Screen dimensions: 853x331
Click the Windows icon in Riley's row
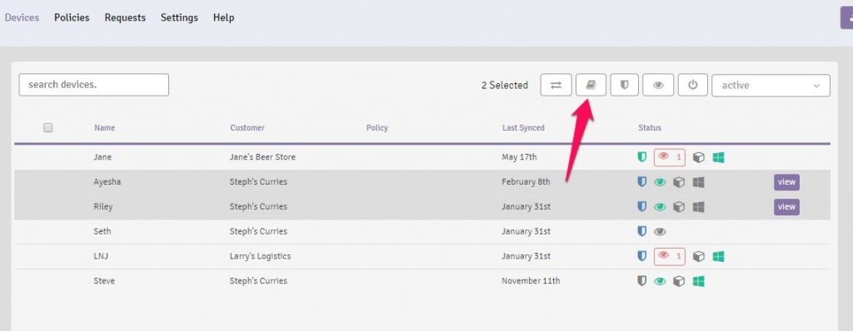point(699,207)
